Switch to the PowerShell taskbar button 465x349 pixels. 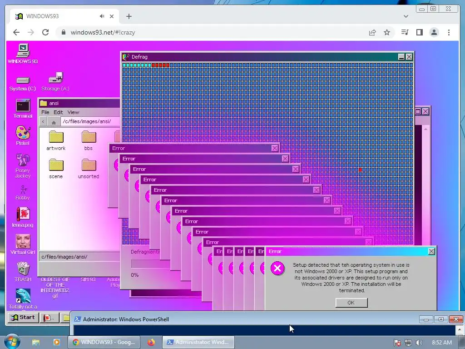[198, 342]
